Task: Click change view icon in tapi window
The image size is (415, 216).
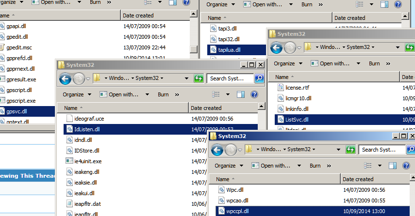Action: (360, 4)
